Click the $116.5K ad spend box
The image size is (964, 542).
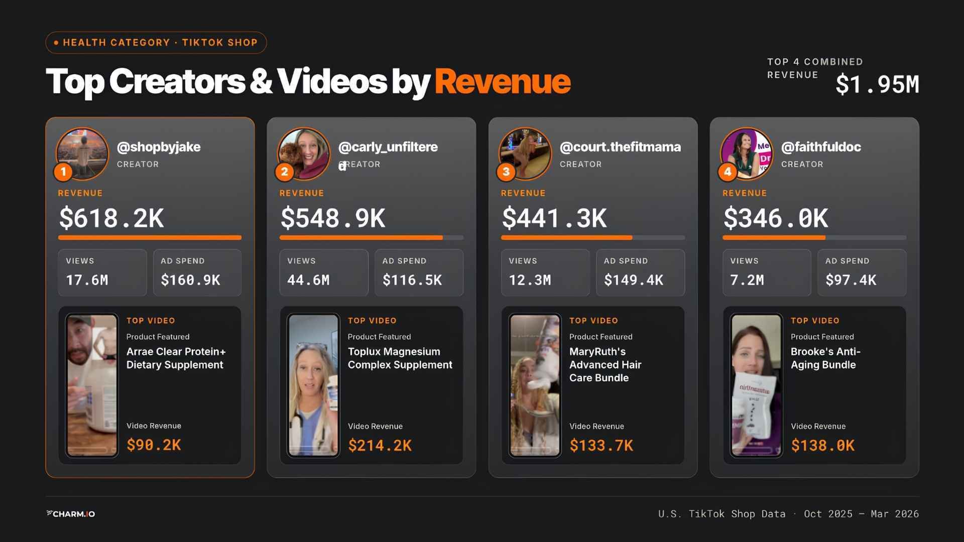click(x=419, y=273)
